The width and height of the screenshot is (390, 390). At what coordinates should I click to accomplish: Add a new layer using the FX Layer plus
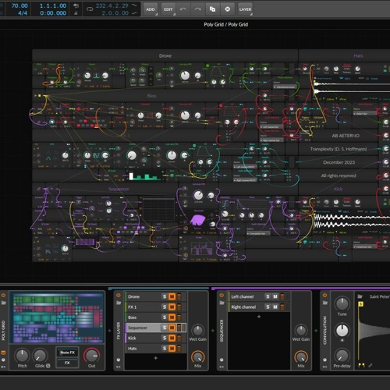(x=155, y=358)
